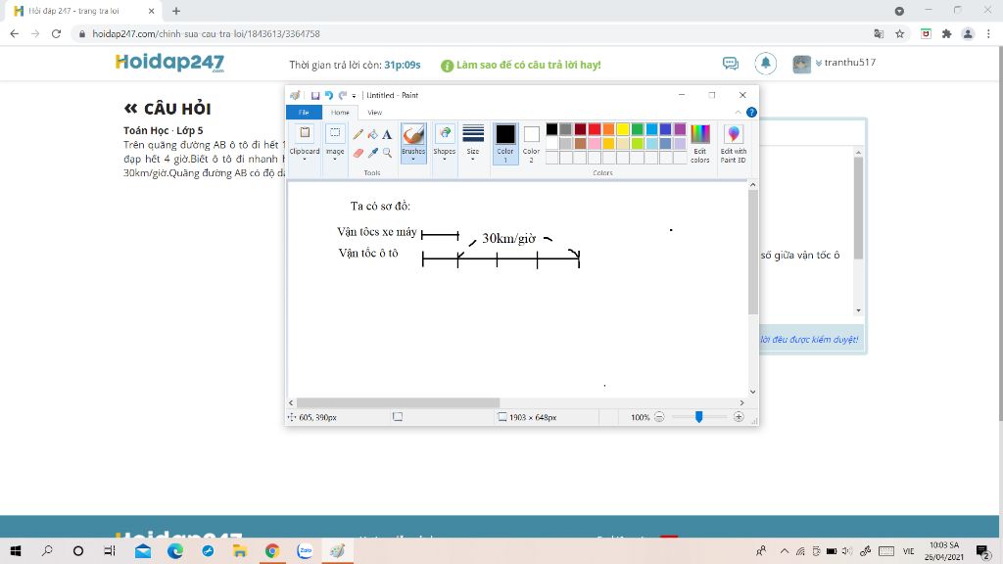Open File Explorer from the taskbar
The image size is (1003, 564).
pos(240,550)
